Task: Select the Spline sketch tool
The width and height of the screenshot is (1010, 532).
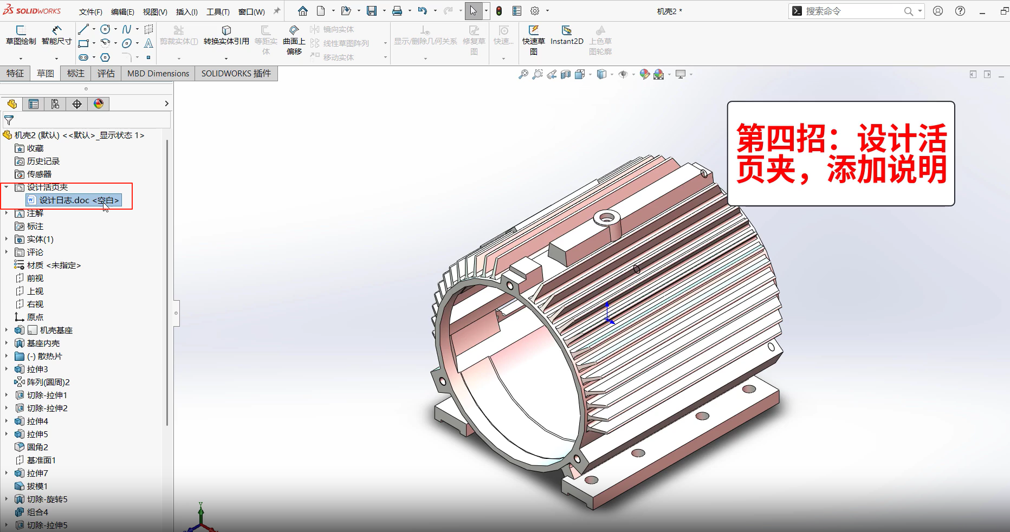Action: coord(126,29)
